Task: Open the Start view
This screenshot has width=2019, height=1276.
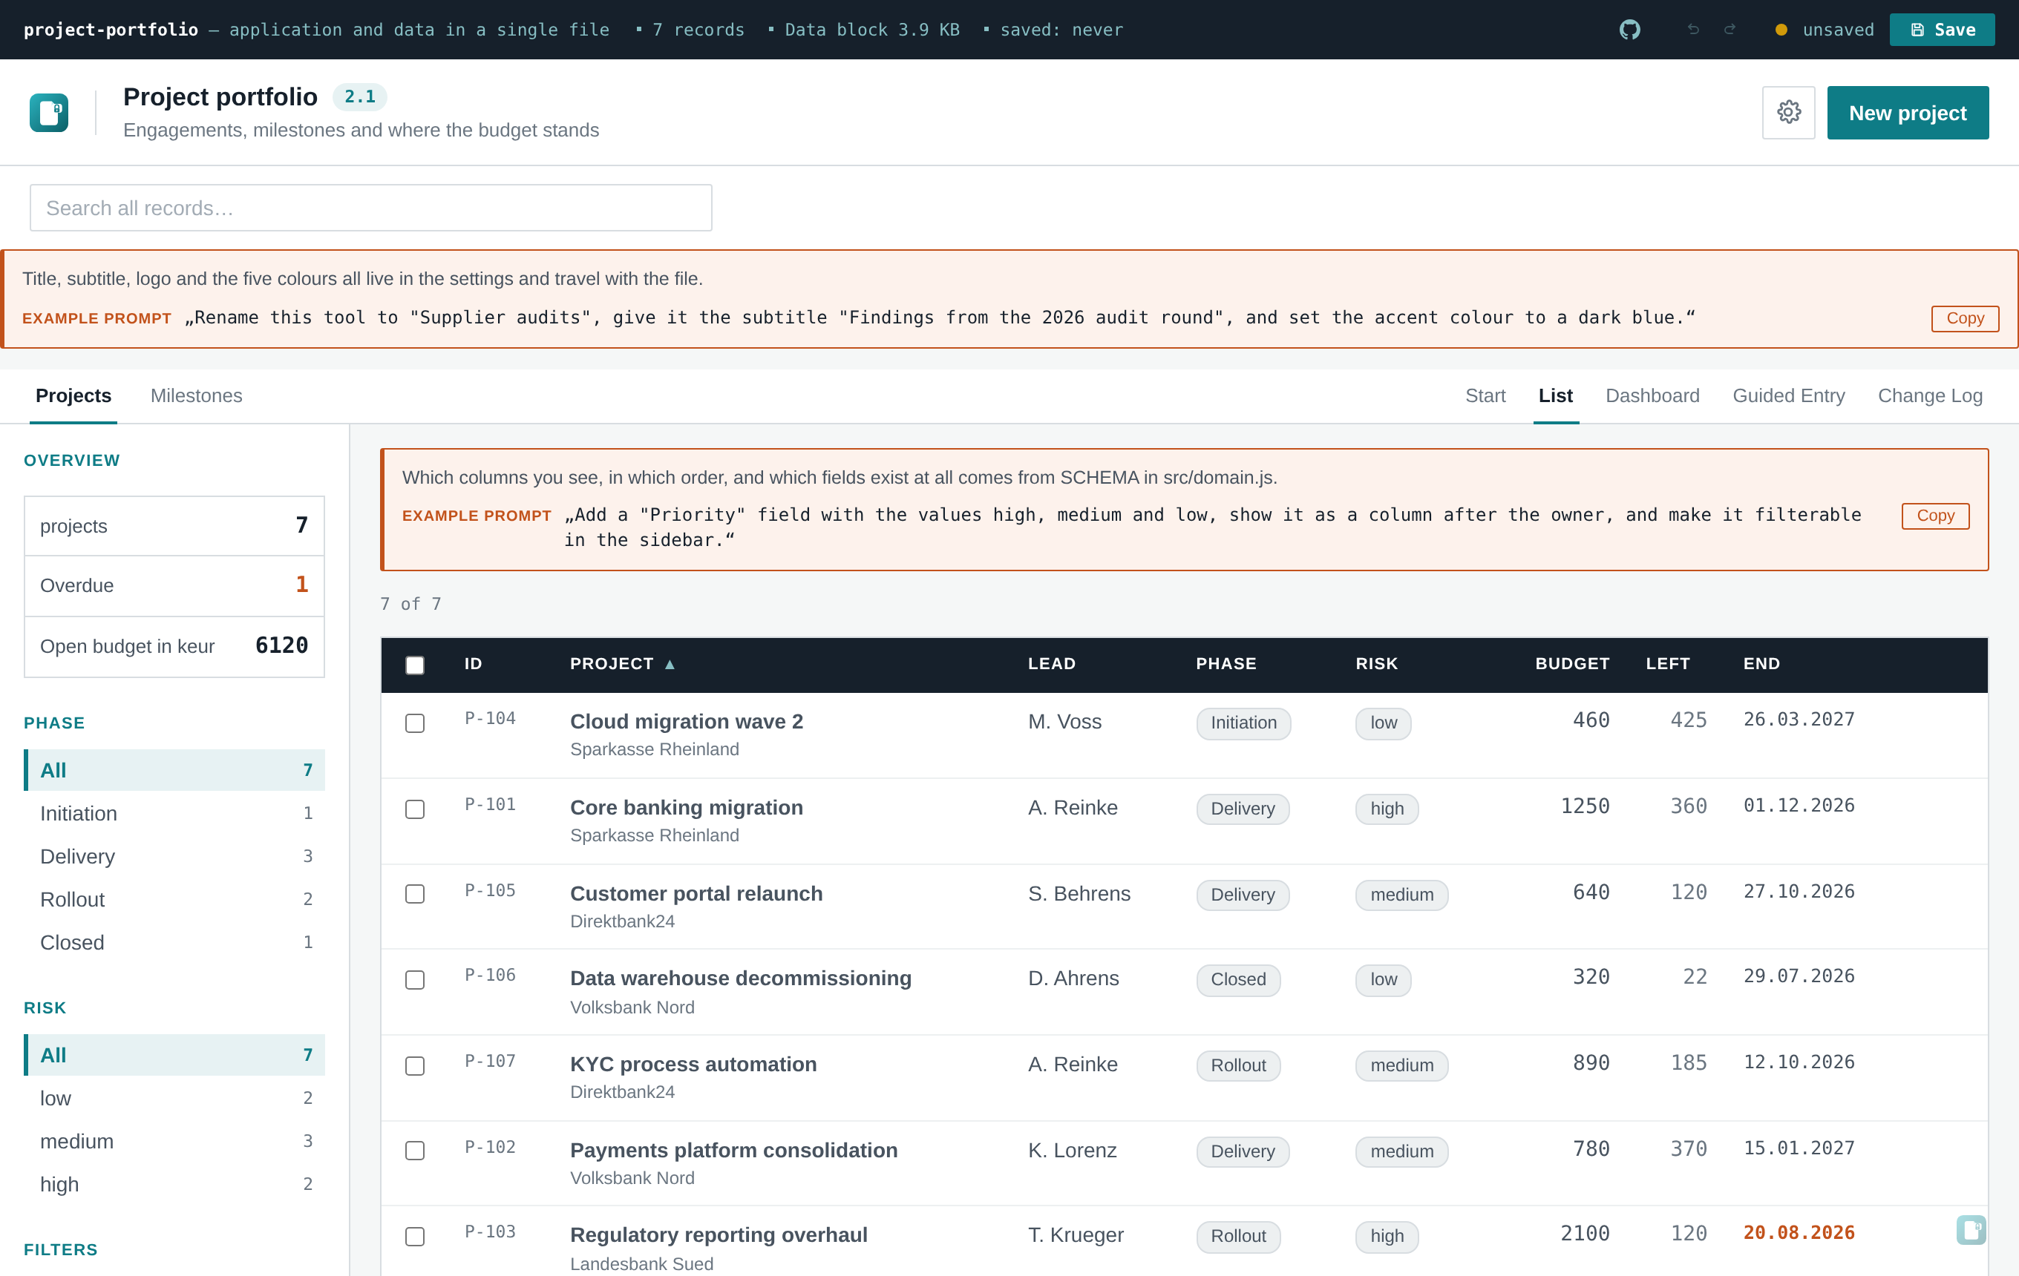Action: (1485, 395)
